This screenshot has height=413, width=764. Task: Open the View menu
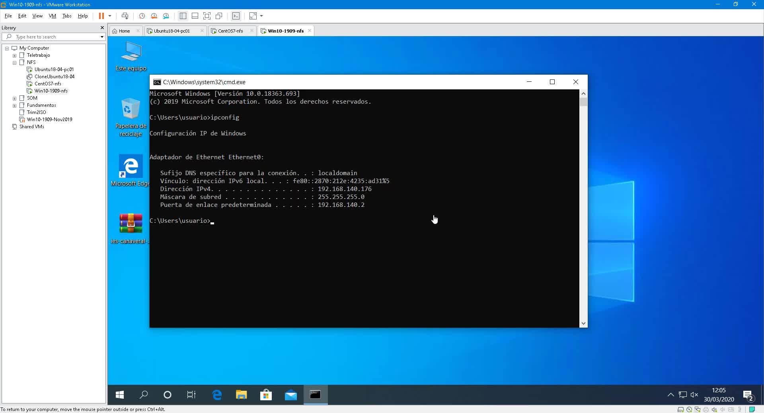37,16
